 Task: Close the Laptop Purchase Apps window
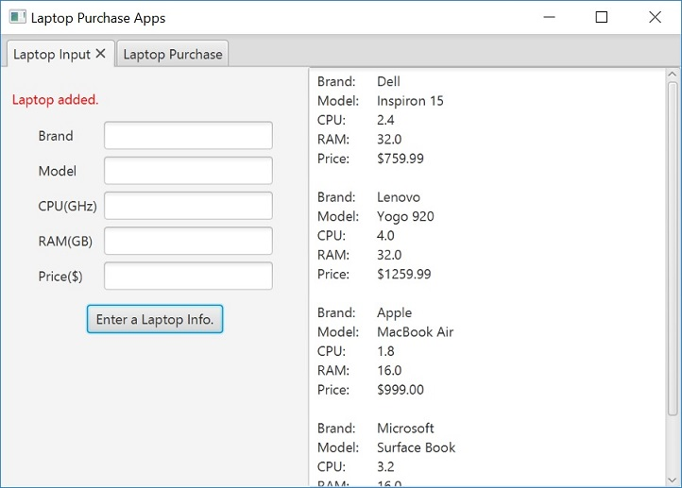[655, 17]
